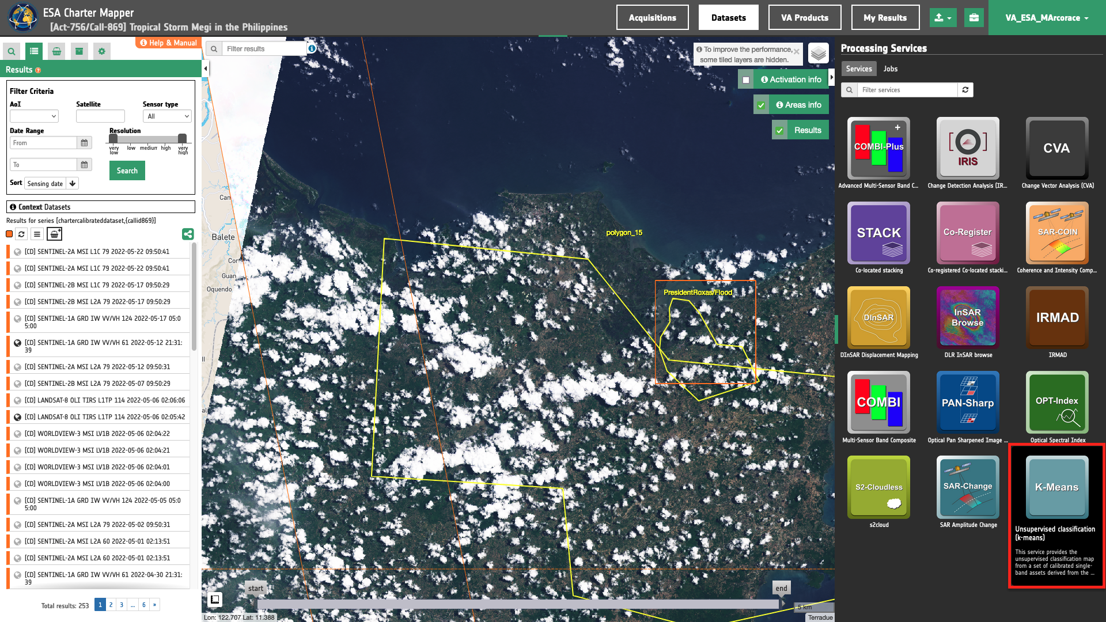Viewport: 1106px width, 622px height.
Task: Adjust the very low resolution slider handle
Action: 113,138
